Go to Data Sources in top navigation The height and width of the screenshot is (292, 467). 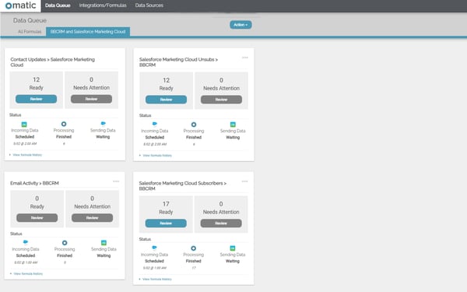pos(149,5)
